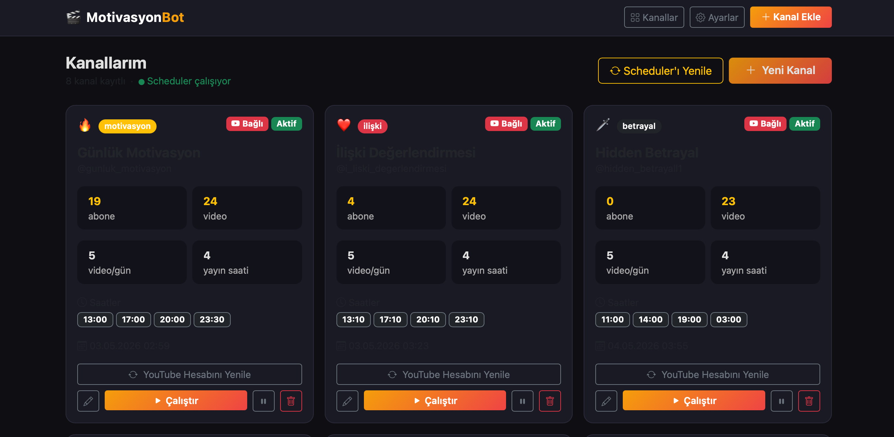Click the 19:00 time chip
The width and height of the screenshot is (894, 437).
tap(689, 319)
